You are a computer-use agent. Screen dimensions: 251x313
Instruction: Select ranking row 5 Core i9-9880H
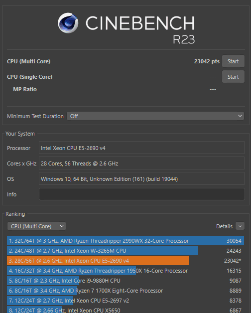[125, 281]
